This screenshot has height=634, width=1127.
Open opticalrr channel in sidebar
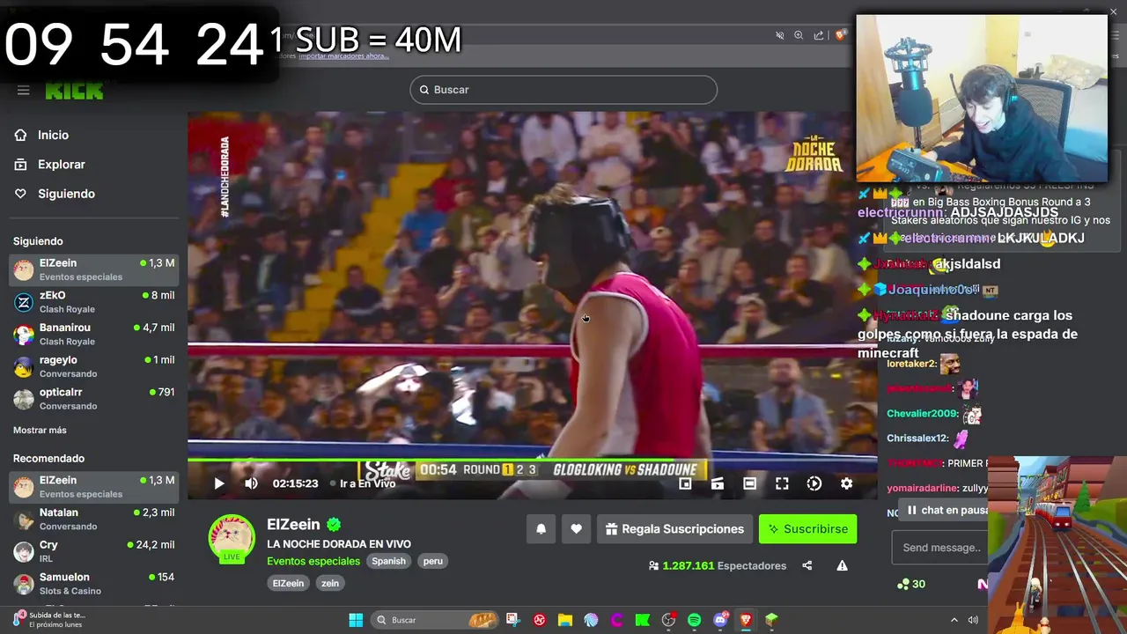(93, 399)
